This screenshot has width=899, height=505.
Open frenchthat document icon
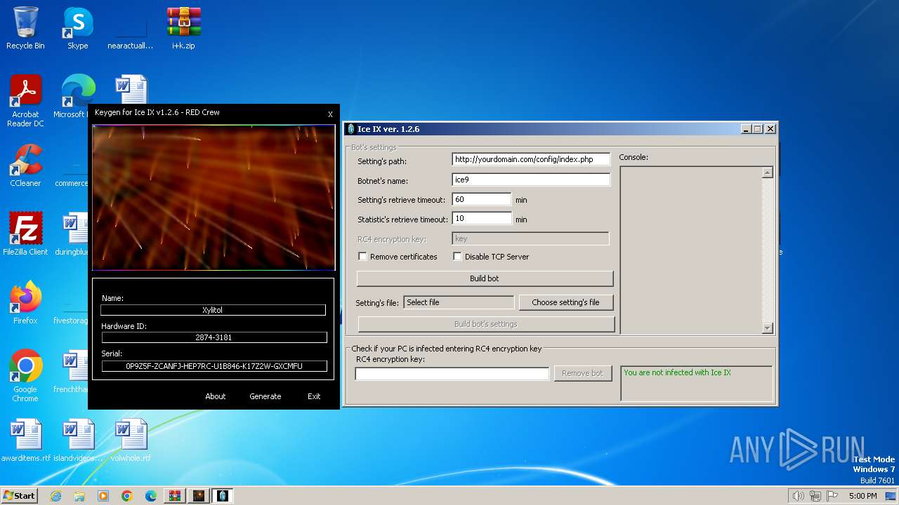[x=72, y=372]
